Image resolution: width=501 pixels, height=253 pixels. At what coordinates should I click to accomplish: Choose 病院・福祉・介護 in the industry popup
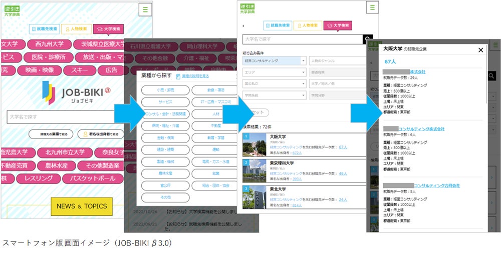(x=165, y=126)
